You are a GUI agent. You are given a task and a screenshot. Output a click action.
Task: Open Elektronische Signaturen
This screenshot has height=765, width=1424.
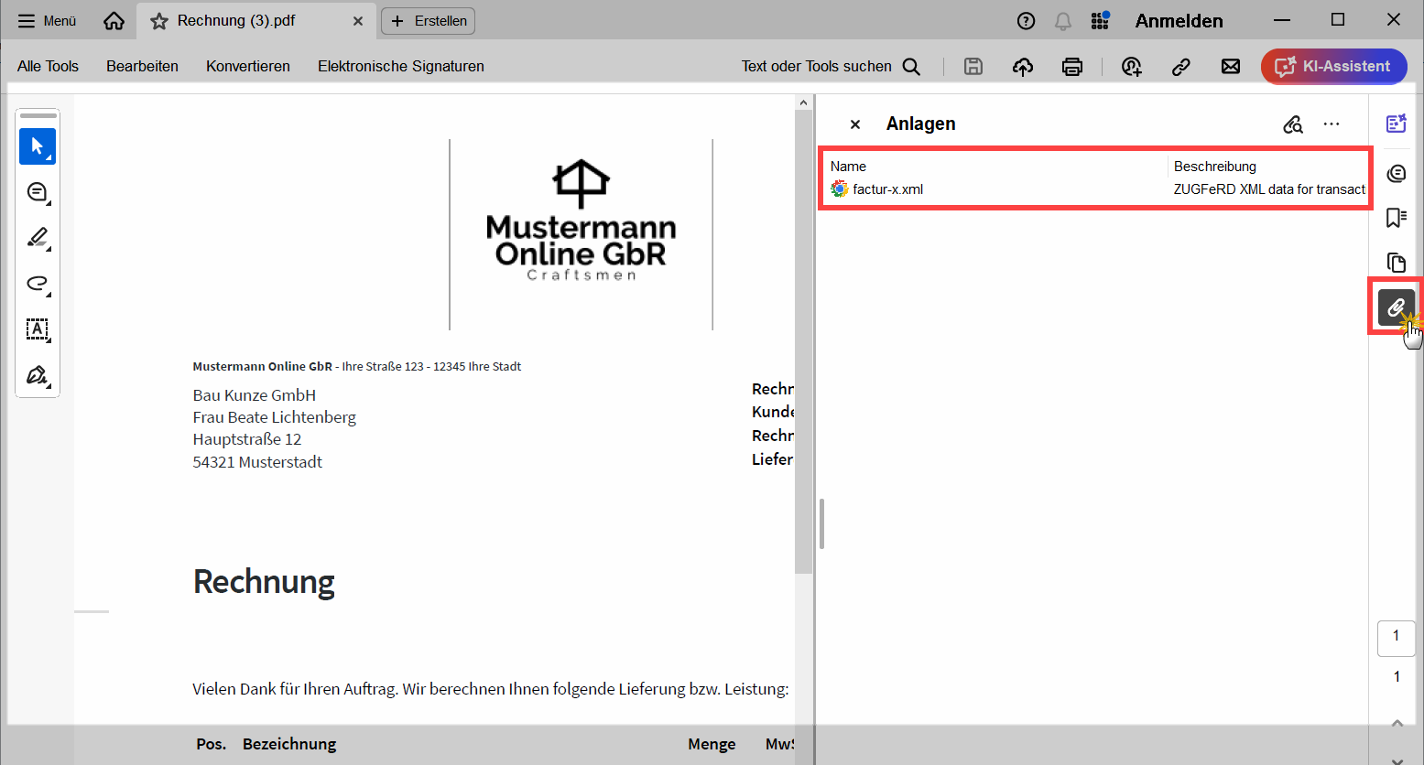point(401,66)
